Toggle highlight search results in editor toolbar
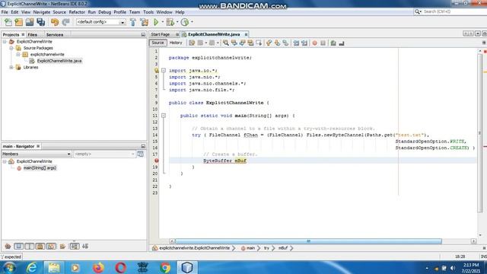The height and width of the screenshot is (274, 487). pos(250,43)
